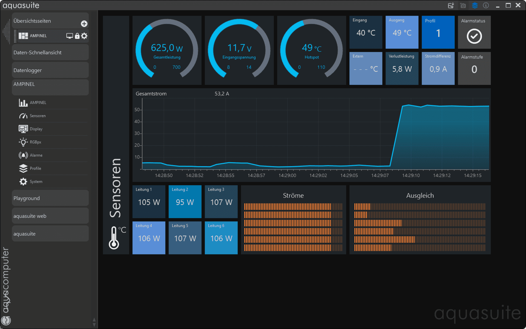The image size is (526, 329).
Task: Click the Gesamtleistung power gauge
Action: click(167, 50)
